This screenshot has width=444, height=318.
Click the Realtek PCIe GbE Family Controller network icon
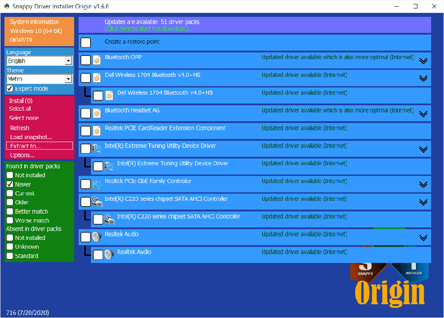[97, 184]
